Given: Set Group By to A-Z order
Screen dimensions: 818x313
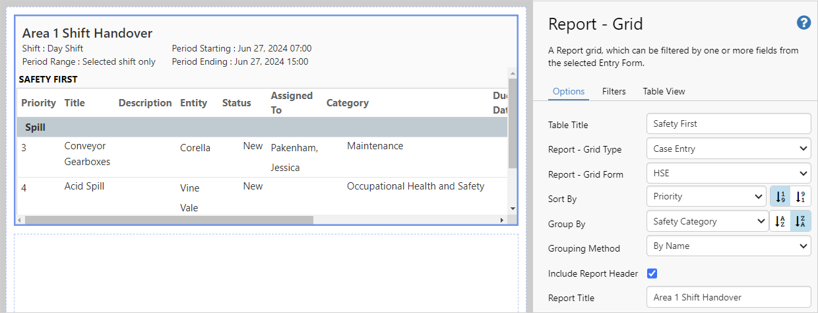Looking at the screenshot, I should [780, 221].
